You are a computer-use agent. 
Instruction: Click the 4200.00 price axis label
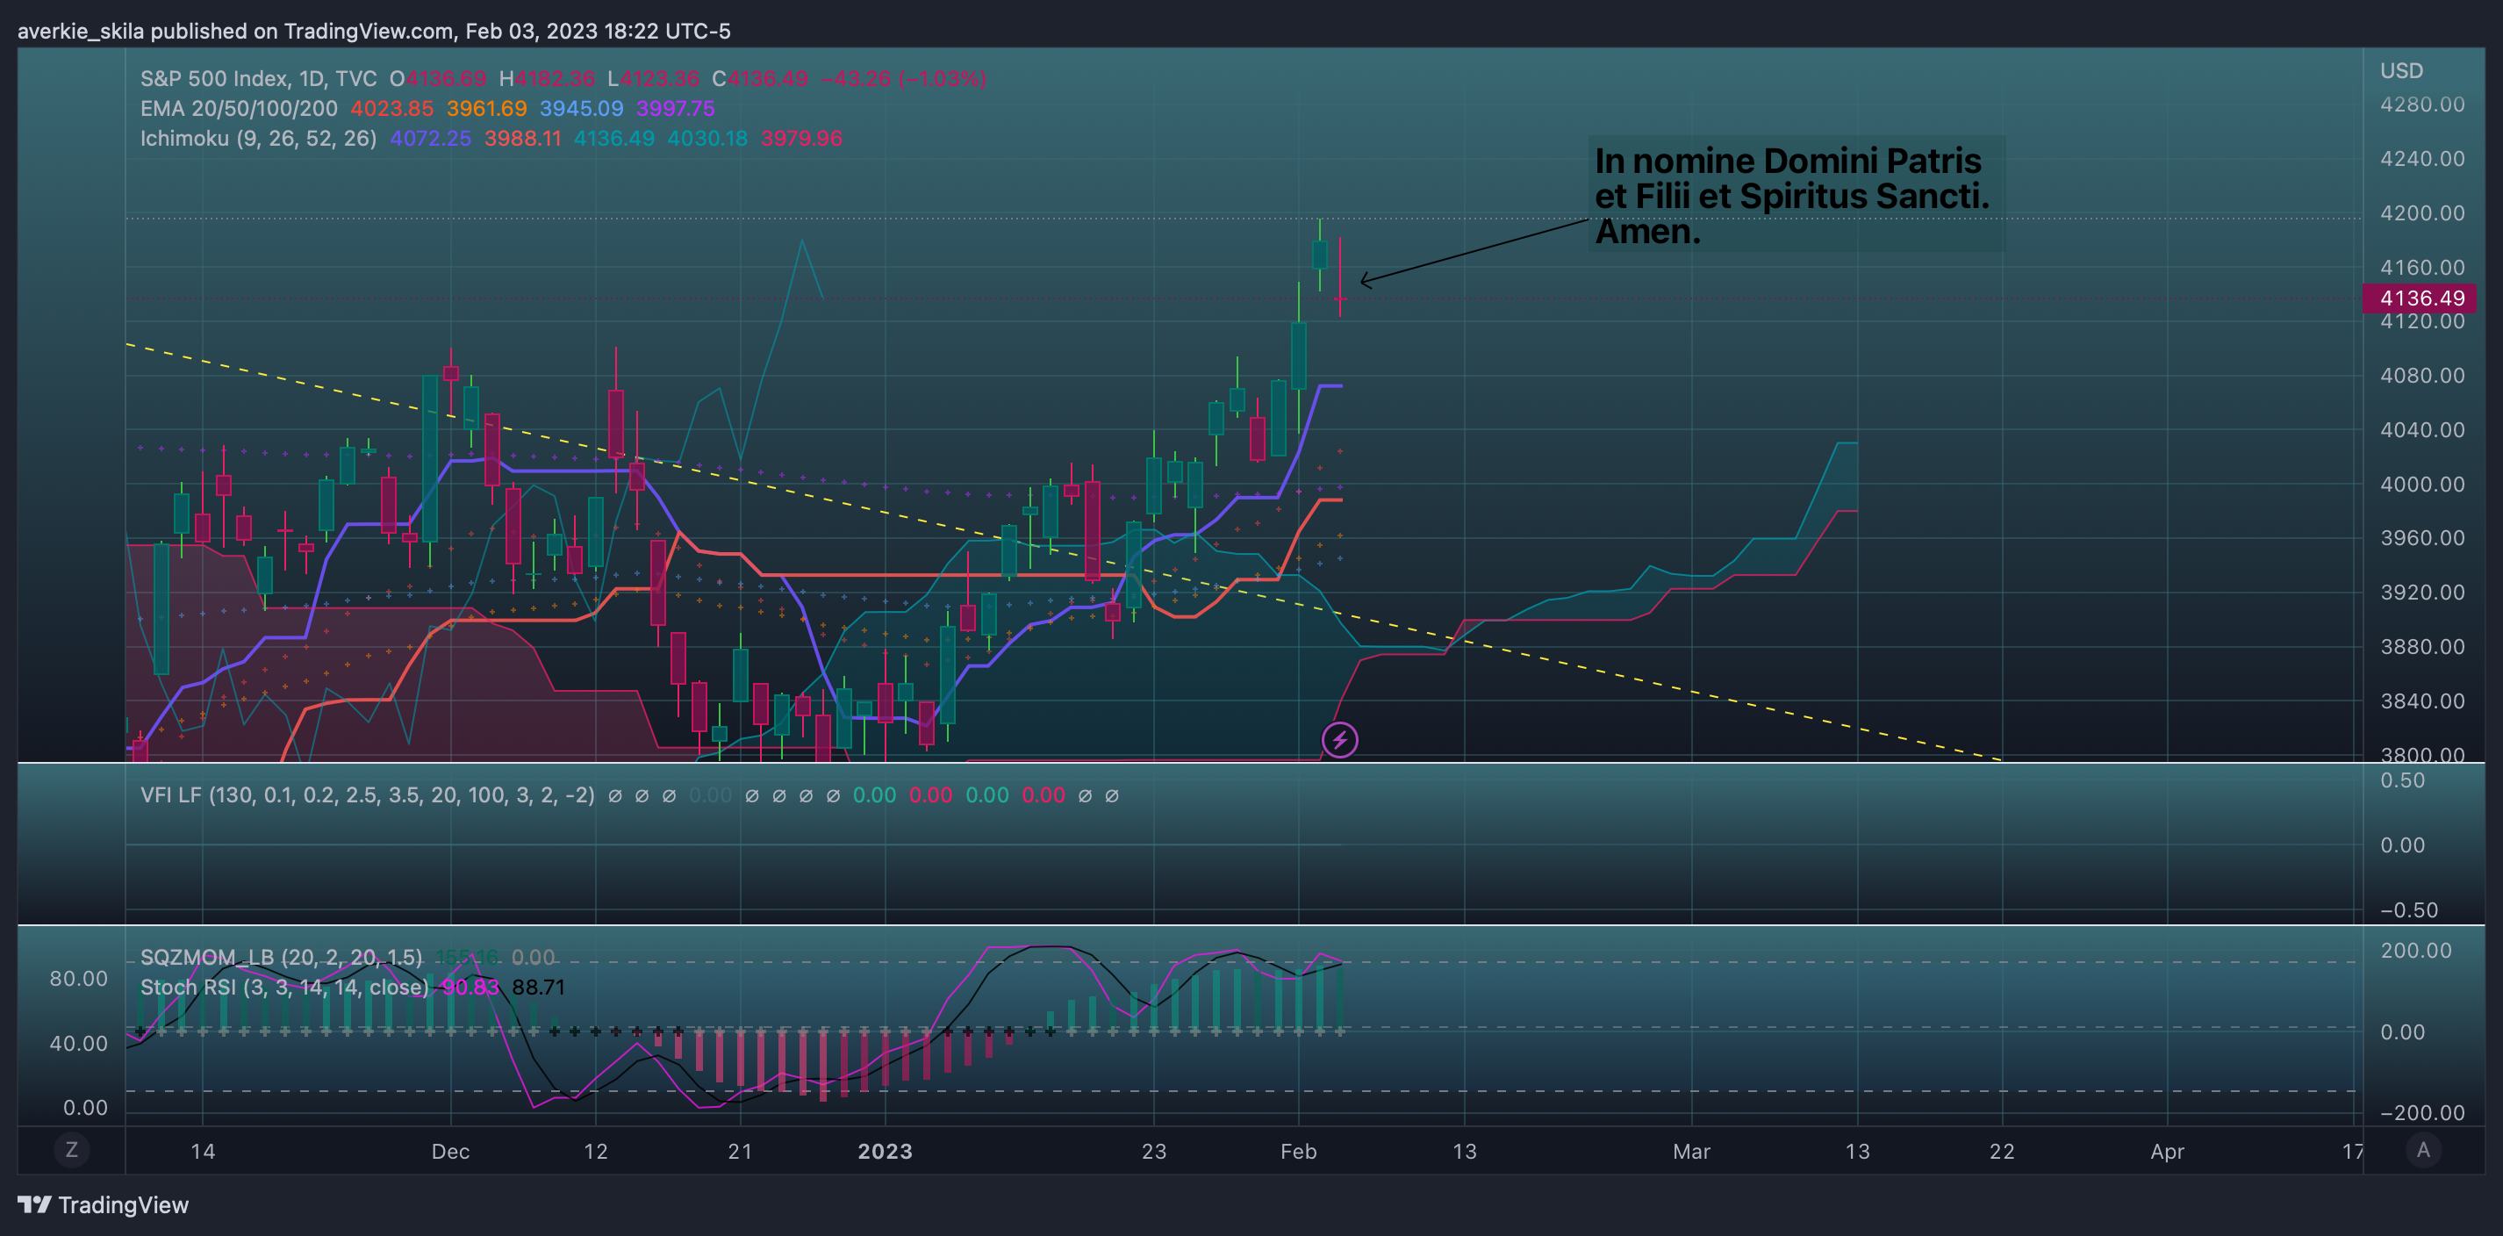pos(2422,212)
